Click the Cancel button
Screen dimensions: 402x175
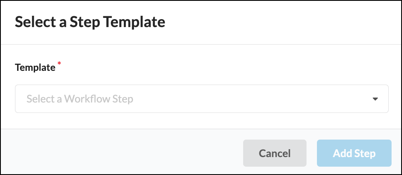point(274,153)
